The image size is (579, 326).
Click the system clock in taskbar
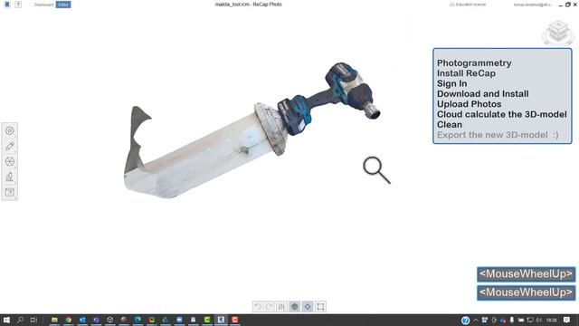[x=552, y=320]
